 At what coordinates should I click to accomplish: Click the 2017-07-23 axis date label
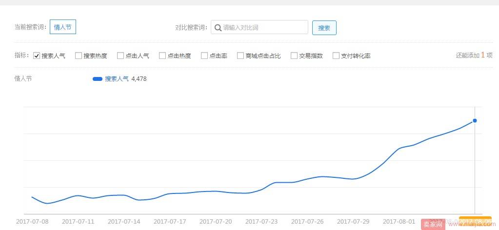tap(261, 221)
